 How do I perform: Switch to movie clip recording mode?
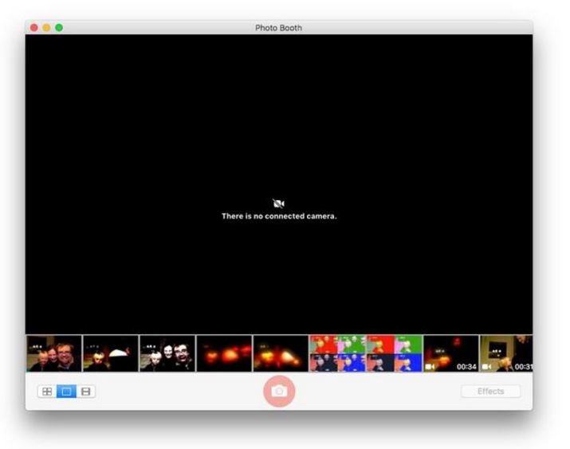pos(86,392)
